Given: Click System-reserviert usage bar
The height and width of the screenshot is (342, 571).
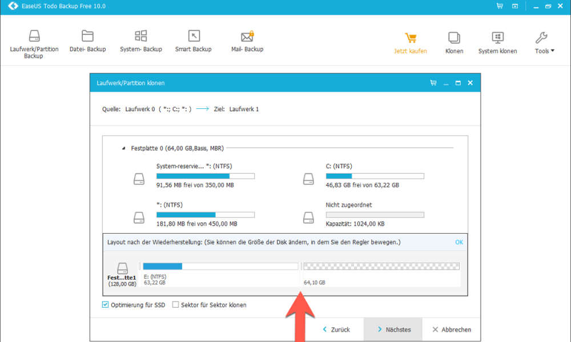Looking at the screenshot, I should click(x=206, y=176).
